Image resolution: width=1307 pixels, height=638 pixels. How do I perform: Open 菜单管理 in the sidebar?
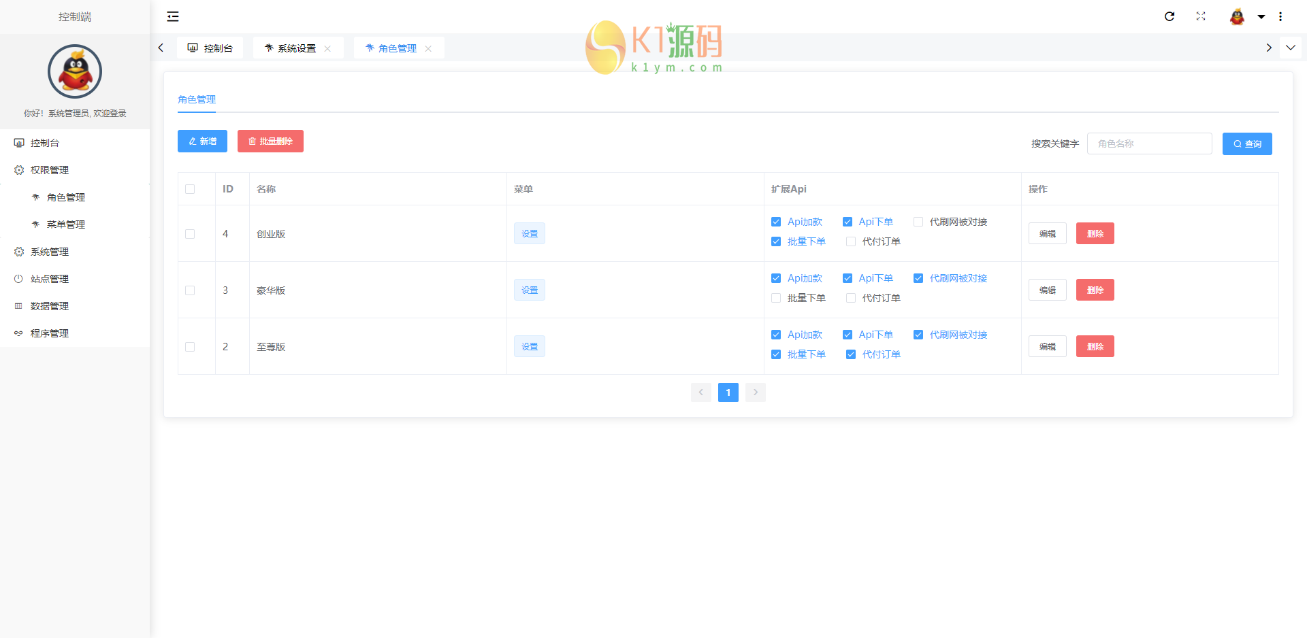65,224
